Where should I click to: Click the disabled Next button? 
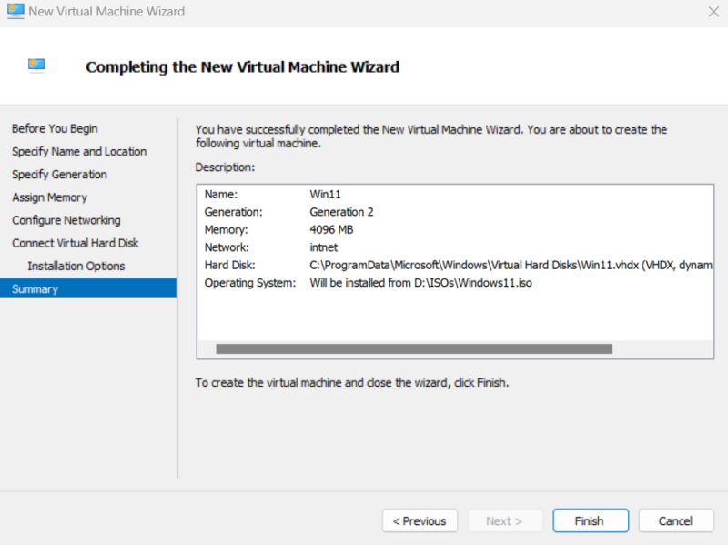point(505,520)
